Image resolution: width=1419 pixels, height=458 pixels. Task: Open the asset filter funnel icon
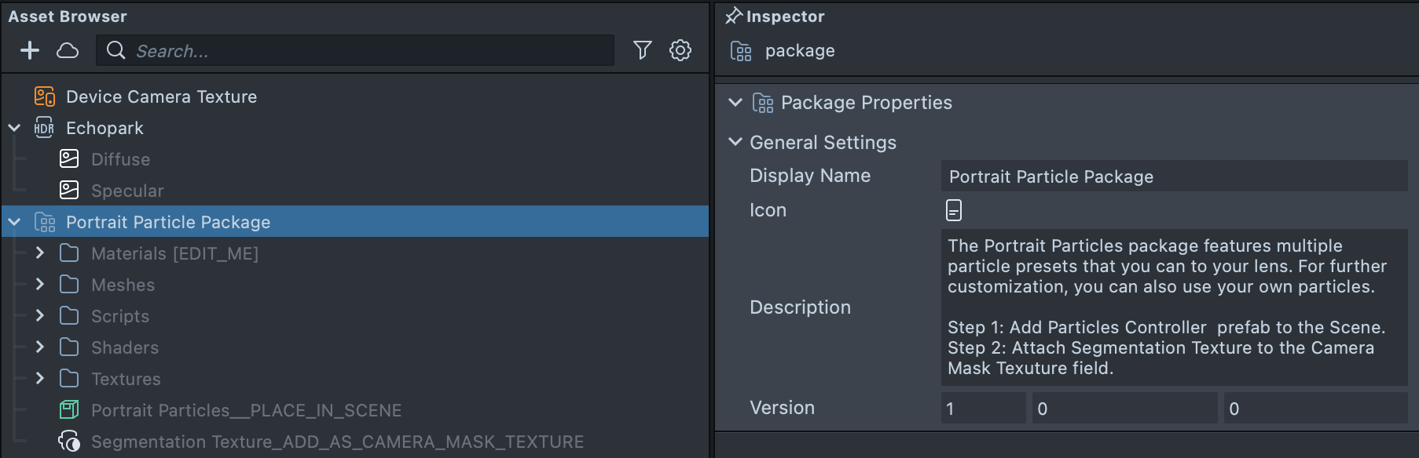click(642, 51)
